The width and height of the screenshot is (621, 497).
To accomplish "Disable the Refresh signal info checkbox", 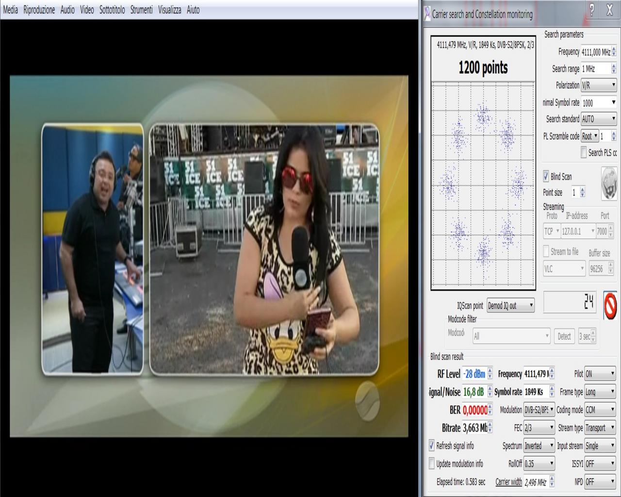I will point(431,445).
